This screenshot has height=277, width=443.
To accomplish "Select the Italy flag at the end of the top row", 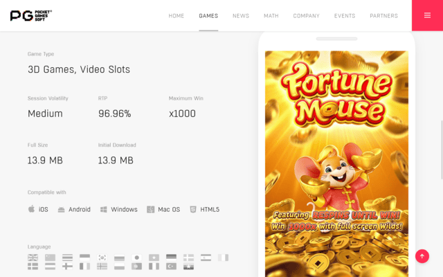I will (223, 258).
